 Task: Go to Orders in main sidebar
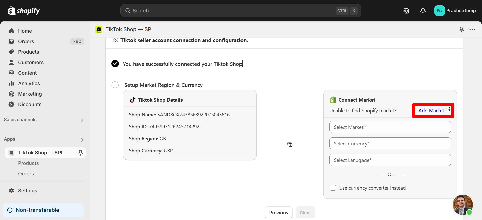(26, 41)
